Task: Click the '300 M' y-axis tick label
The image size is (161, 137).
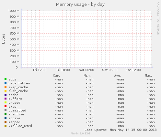Action: click(x=15, y=51)
